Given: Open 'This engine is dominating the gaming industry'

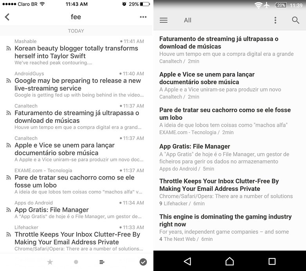Looking at the screenshot, I should pyautogui.click(x=225, y=220).
